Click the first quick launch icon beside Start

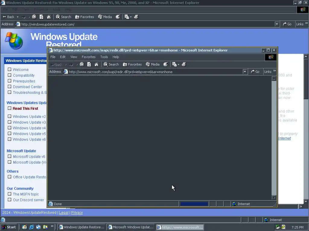24,227
